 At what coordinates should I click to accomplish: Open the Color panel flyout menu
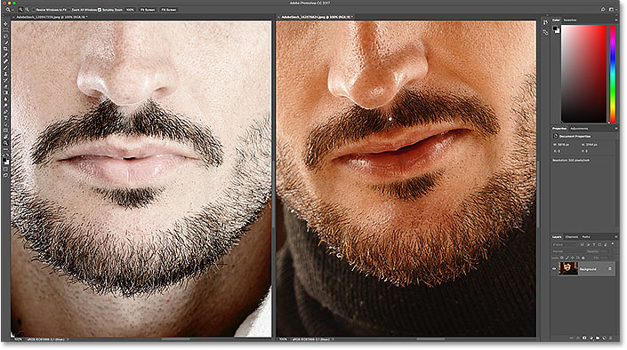pyautogui.click(x=616, y=20)
